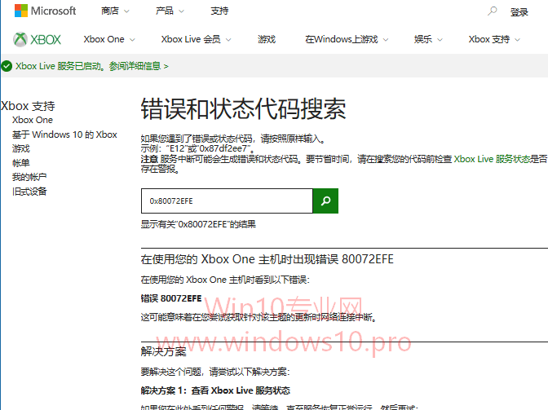Open the Xbox Live 服务状态 link
Screen dimensions: 548x410
tap(492, 159)
